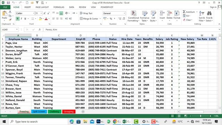This screenshot has width=222, height=125.
Task: Open the Split Screen worksheet tab
Action: point(39,111)
